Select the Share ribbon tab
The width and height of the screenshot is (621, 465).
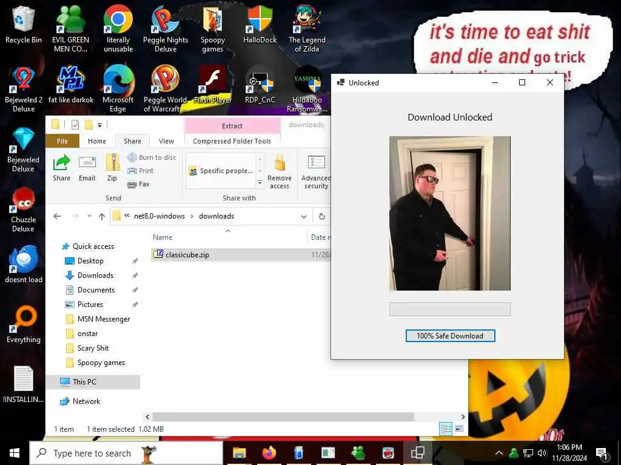click(132, 141)
